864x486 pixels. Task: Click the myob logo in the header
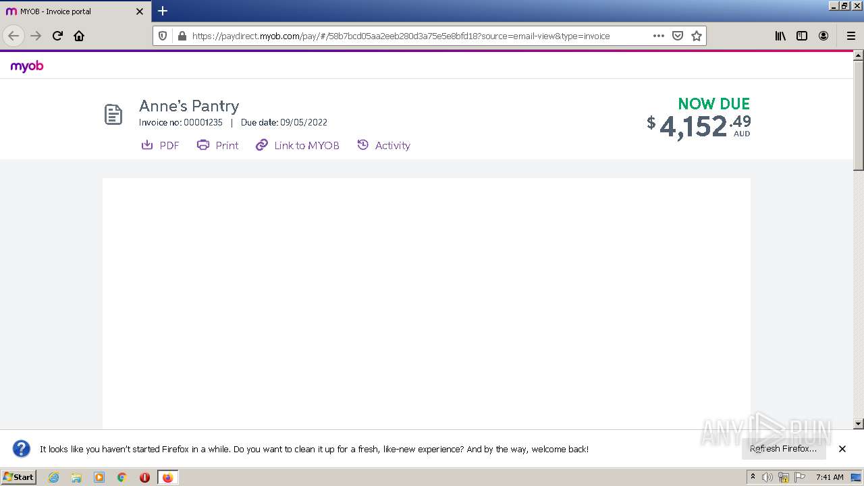(27, 66)
